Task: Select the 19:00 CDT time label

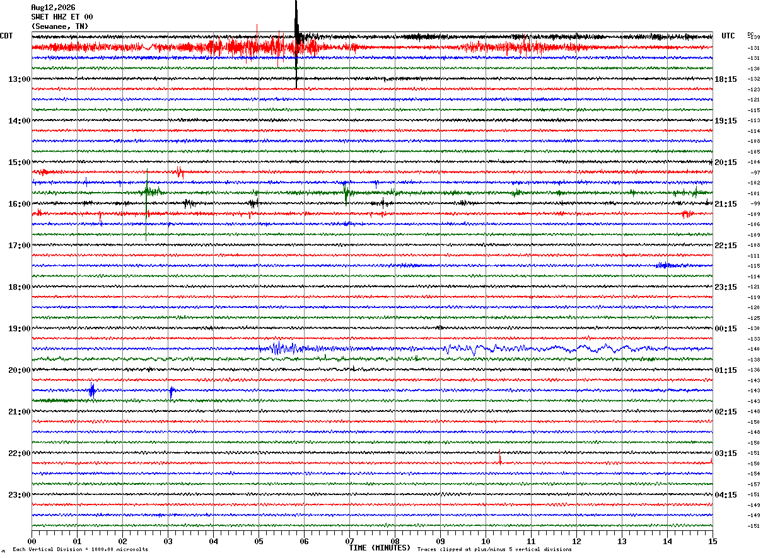Action: [x=19, y=329]
